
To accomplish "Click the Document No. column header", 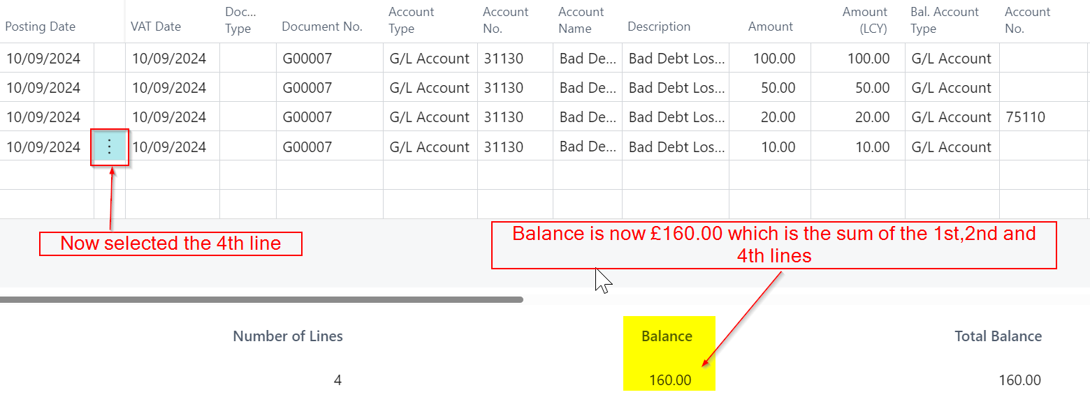I will coord(322,27).
